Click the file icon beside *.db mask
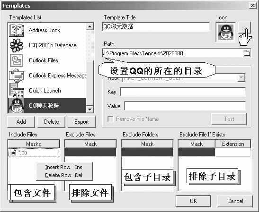Screen dimensions: 259x212 pos(13,153)
